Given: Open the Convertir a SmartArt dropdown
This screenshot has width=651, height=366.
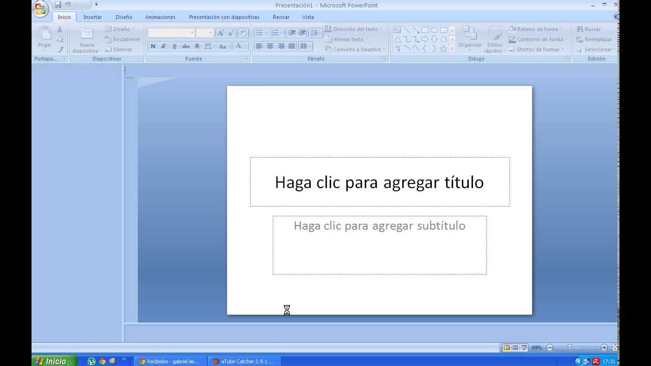Looking at the screenshot, I should pyautogui.click(x=355, y=49).
